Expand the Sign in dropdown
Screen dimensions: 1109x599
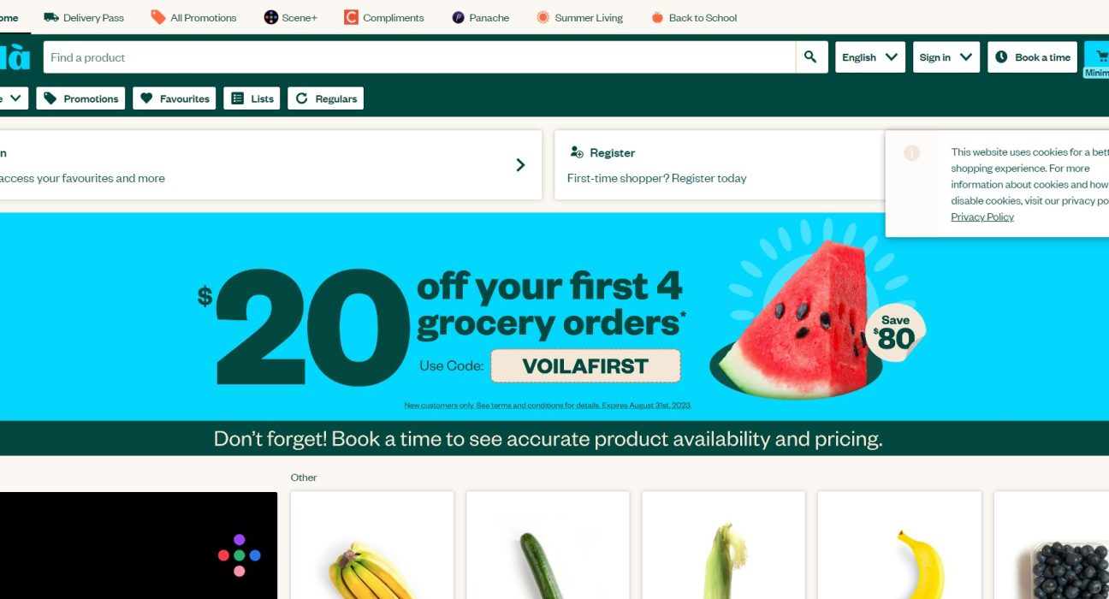point(946,57)
